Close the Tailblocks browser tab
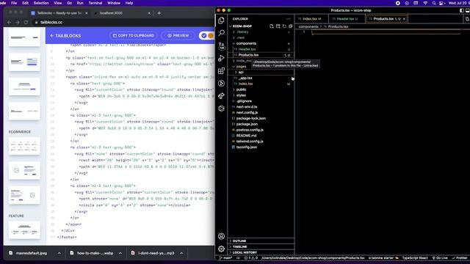 (x=87, y=13)
